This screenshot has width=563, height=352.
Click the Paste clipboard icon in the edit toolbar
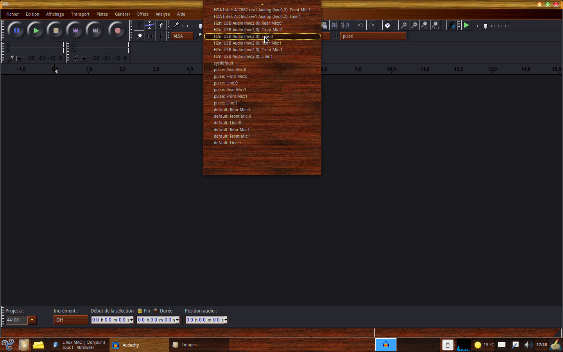pyautogui.click(x=325, y=25)
